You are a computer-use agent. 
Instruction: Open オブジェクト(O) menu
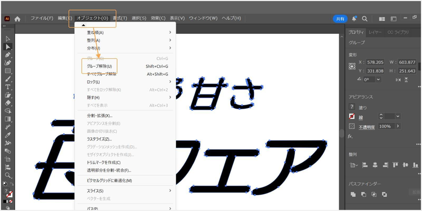[92, 19]
